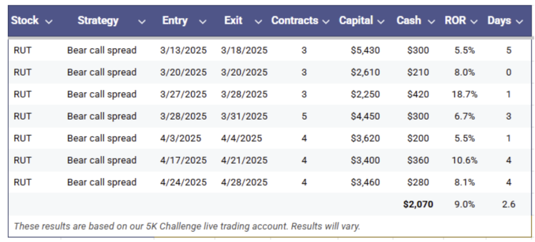This screenshot has width=535, height=242.
Task: Click the ROR column filter chevron
Action: (474, 21)
